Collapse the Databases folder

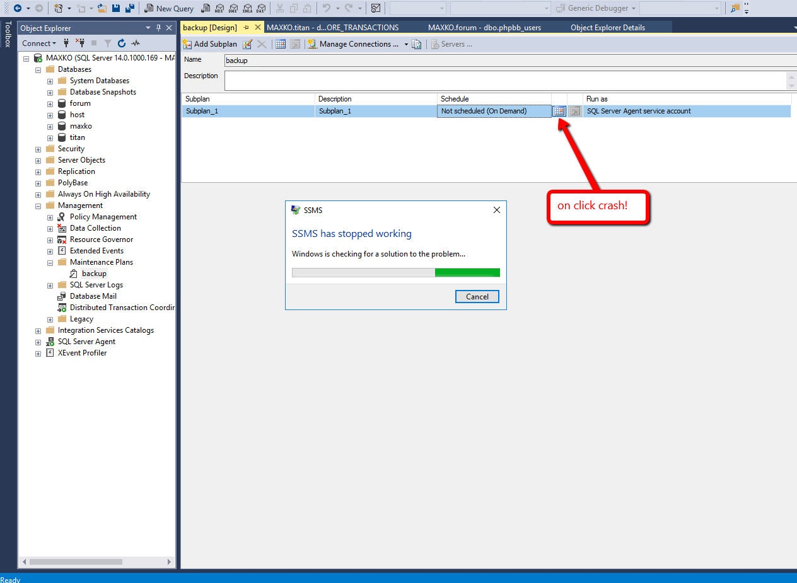[x=38, y=69]
